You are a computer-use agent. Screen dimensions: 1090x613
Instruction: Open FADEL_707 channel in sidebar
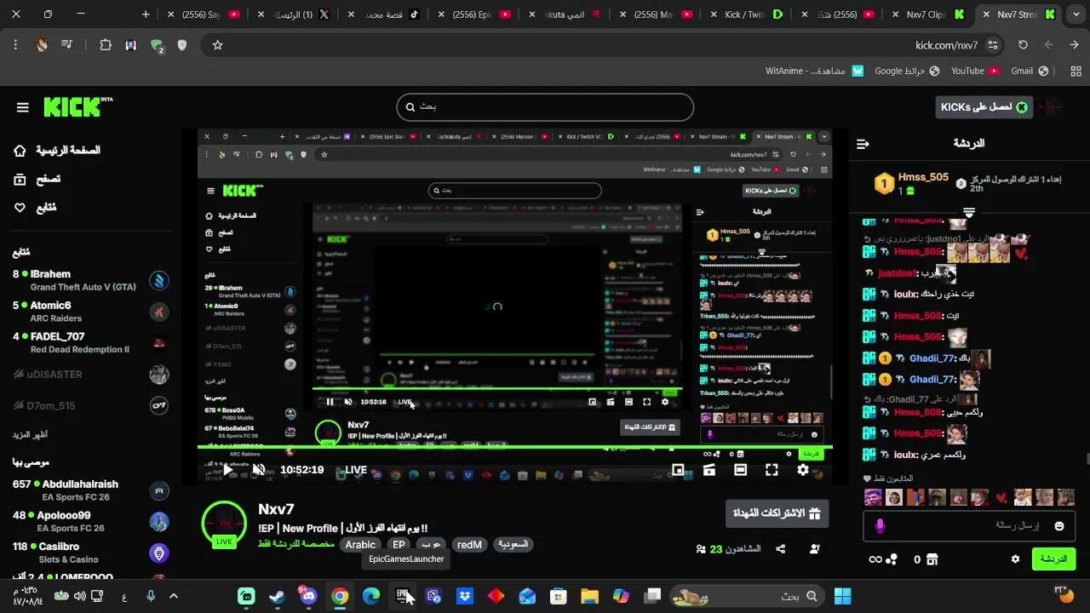89,342
